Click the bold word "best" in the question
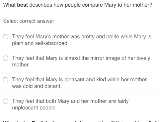 pyautogui.click(x=23, y=5)
